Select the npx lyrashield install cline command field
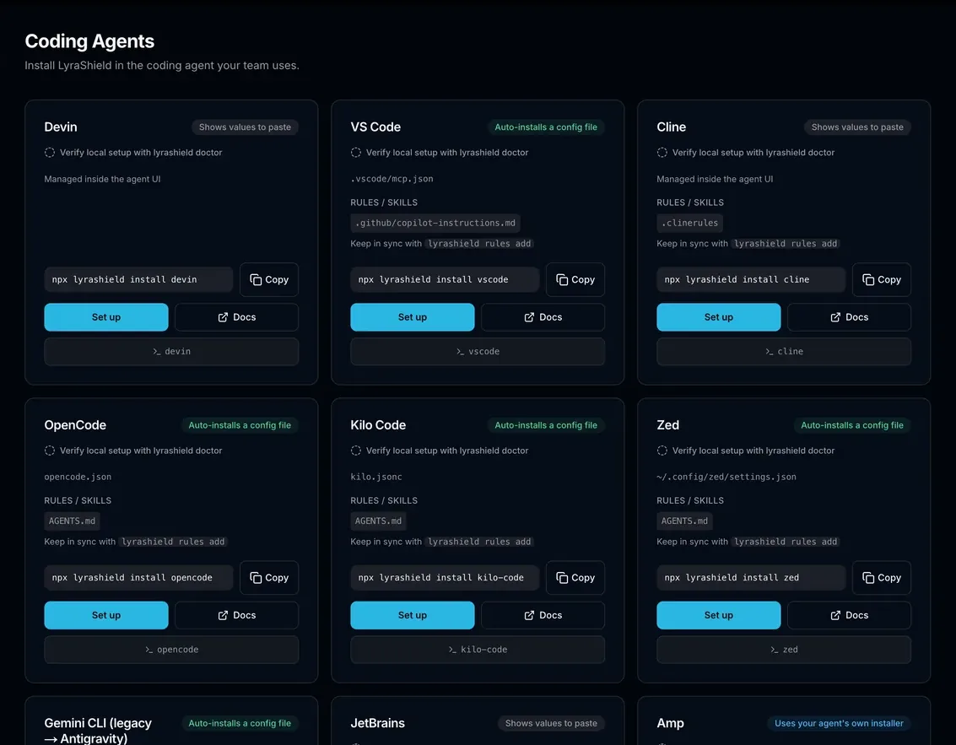 point(750,279)
